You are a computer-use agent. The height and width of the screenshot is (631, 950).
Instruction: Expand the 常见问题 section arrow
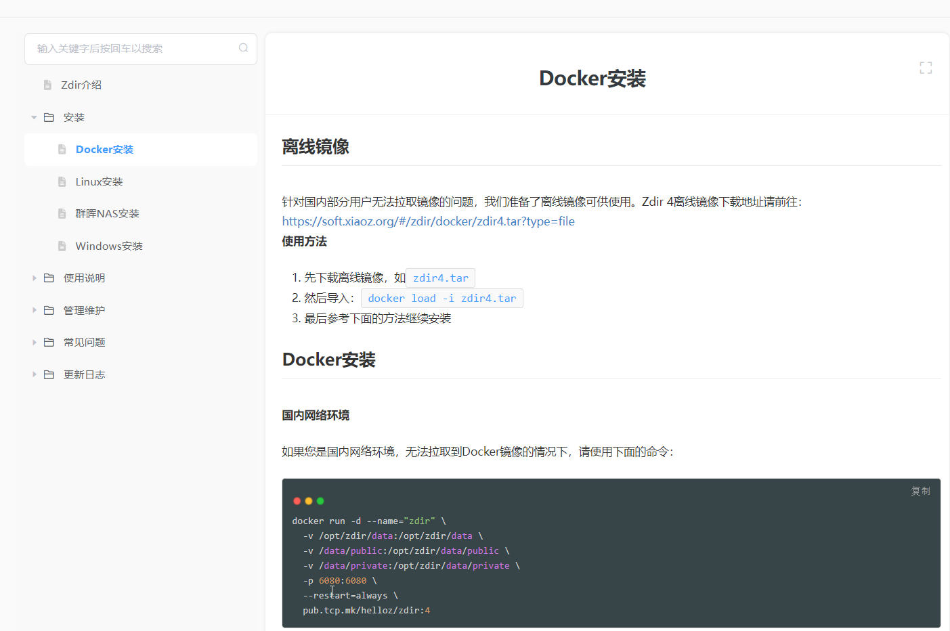pos(34,343)
